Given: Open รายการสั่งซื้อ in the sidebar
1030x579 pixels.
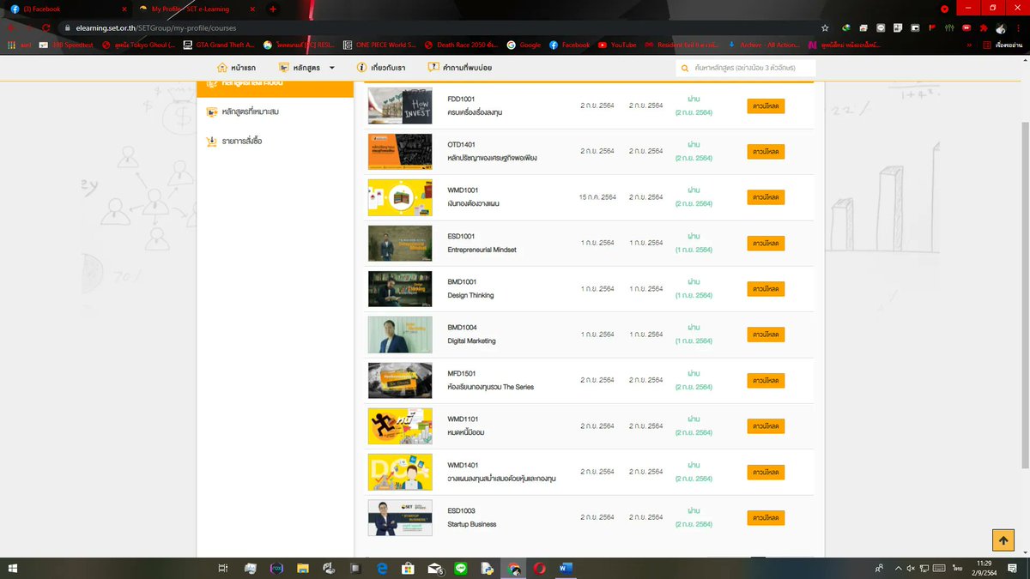Looking at the screenshot, I should pyautogui.click(x=242, y=141).
